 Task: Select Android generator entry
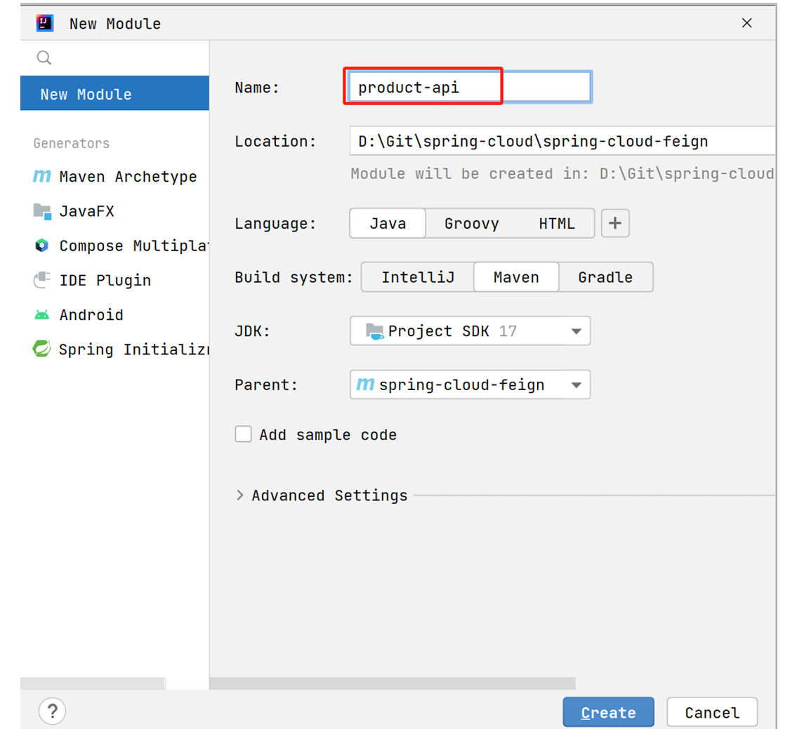(x=115, y=315)
